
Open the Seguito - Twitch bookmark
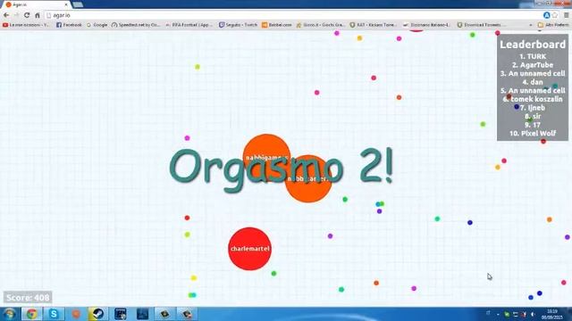pos(238,25)
